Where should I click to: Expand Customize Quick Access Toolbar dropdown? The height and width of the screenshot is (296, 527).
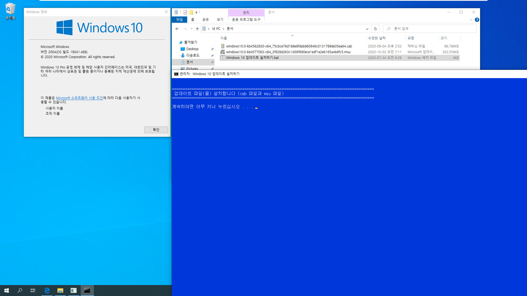pyautogui.click(x=196, y=13)
